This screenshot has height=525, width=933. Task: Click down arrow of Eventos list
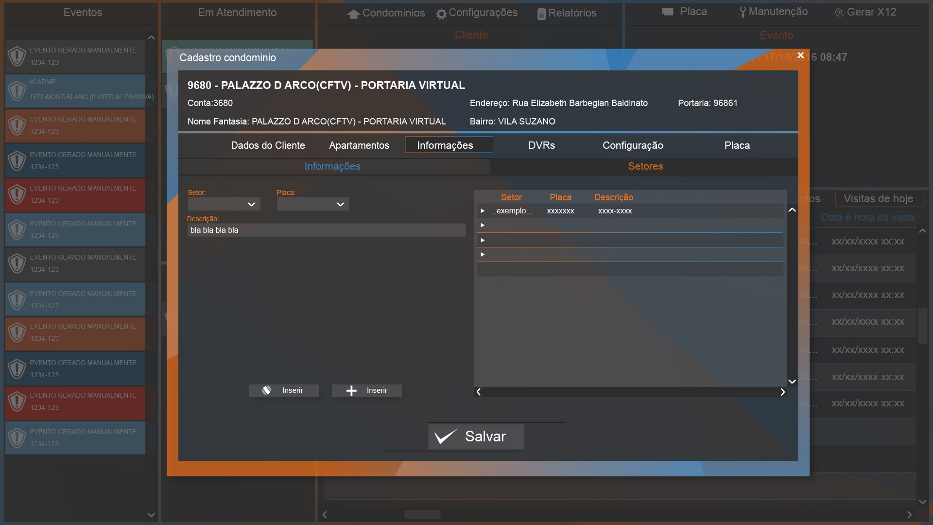coord(151,515)
